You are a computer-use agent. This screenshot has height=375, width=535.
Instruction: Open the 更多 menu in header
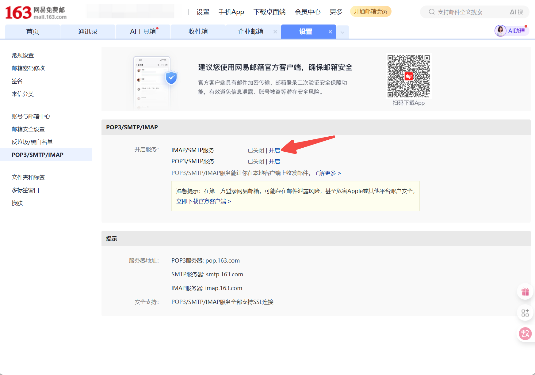(x=336, y=12)
